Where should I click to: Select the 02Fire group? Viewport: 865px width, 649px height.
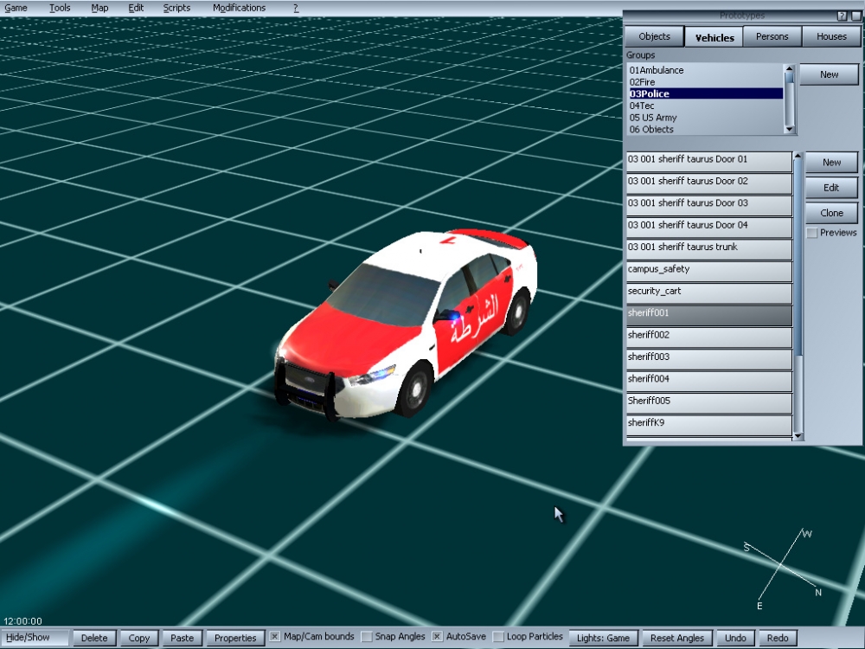(x=706, y=81)
